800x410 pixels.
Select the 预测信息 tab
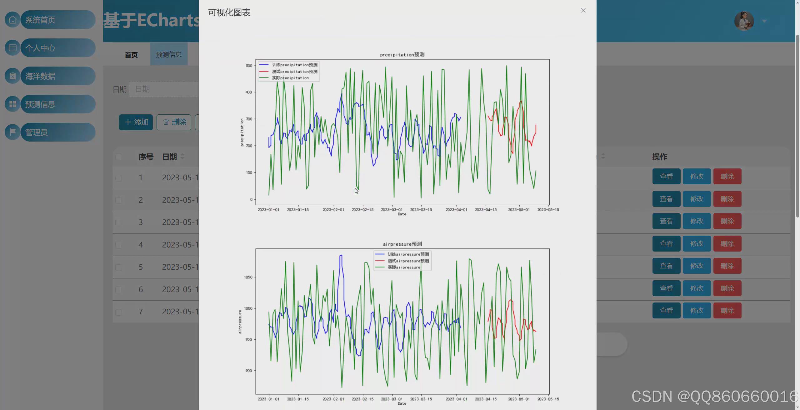click(169, 55)
